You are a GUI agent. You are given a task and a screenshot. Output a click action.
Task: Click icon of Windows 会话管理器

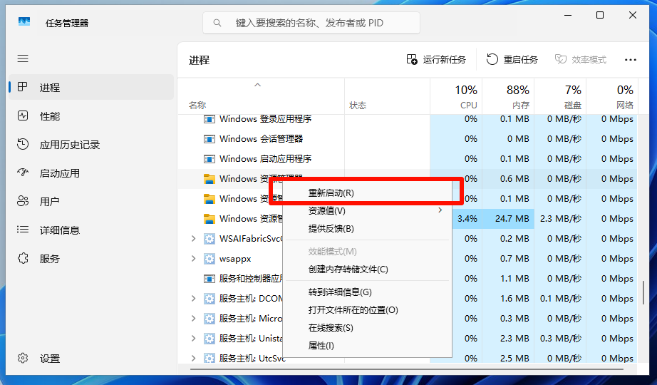click(x=209, y=139)
